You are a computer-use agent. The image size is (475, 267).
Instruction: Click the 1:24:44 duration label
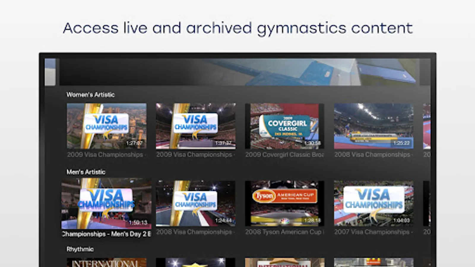[x=223, y=220]
